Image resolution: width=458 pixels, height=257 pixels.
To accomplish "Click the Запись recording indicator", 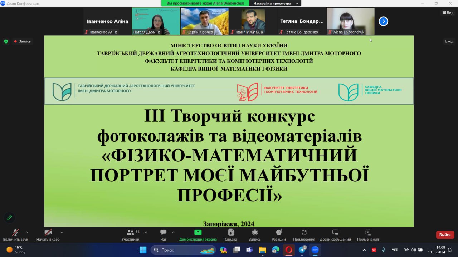I will pos(22,41).
